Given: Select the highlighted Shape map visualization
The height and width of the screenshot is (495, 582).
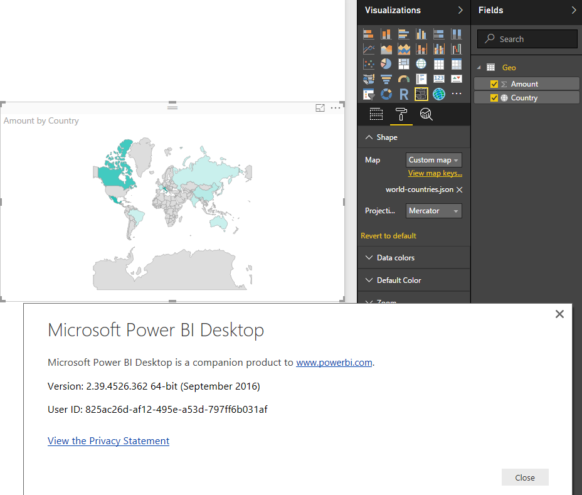Looking at the screenshot, I should [421, 94].
